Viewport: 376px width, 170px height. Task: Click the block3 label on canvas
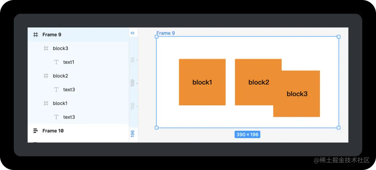coord(297,94)
